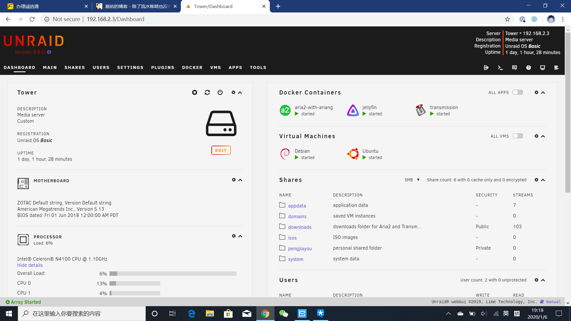Open the SMB protocol dropdown

[412, 180]
